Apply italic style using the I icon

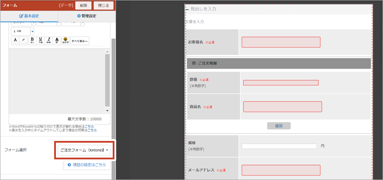tap(49, 41)
